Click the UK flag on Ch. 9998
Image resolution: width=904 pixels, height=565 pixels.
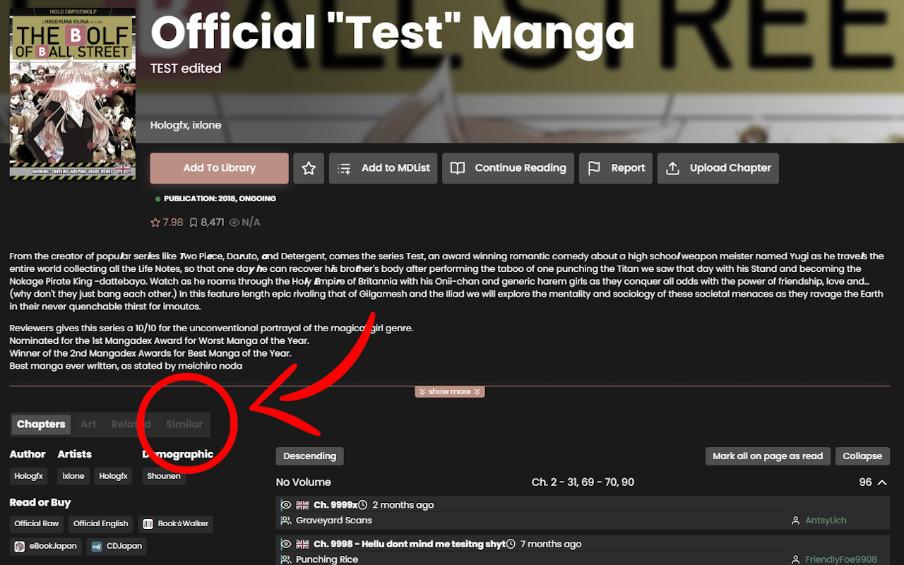pyautogui.click(x=302, y=544)
